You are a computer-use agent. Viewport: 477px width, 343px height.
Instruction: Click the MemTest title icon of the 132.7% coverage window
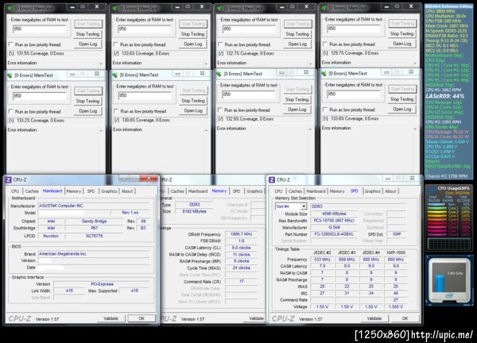pos(219,8)
